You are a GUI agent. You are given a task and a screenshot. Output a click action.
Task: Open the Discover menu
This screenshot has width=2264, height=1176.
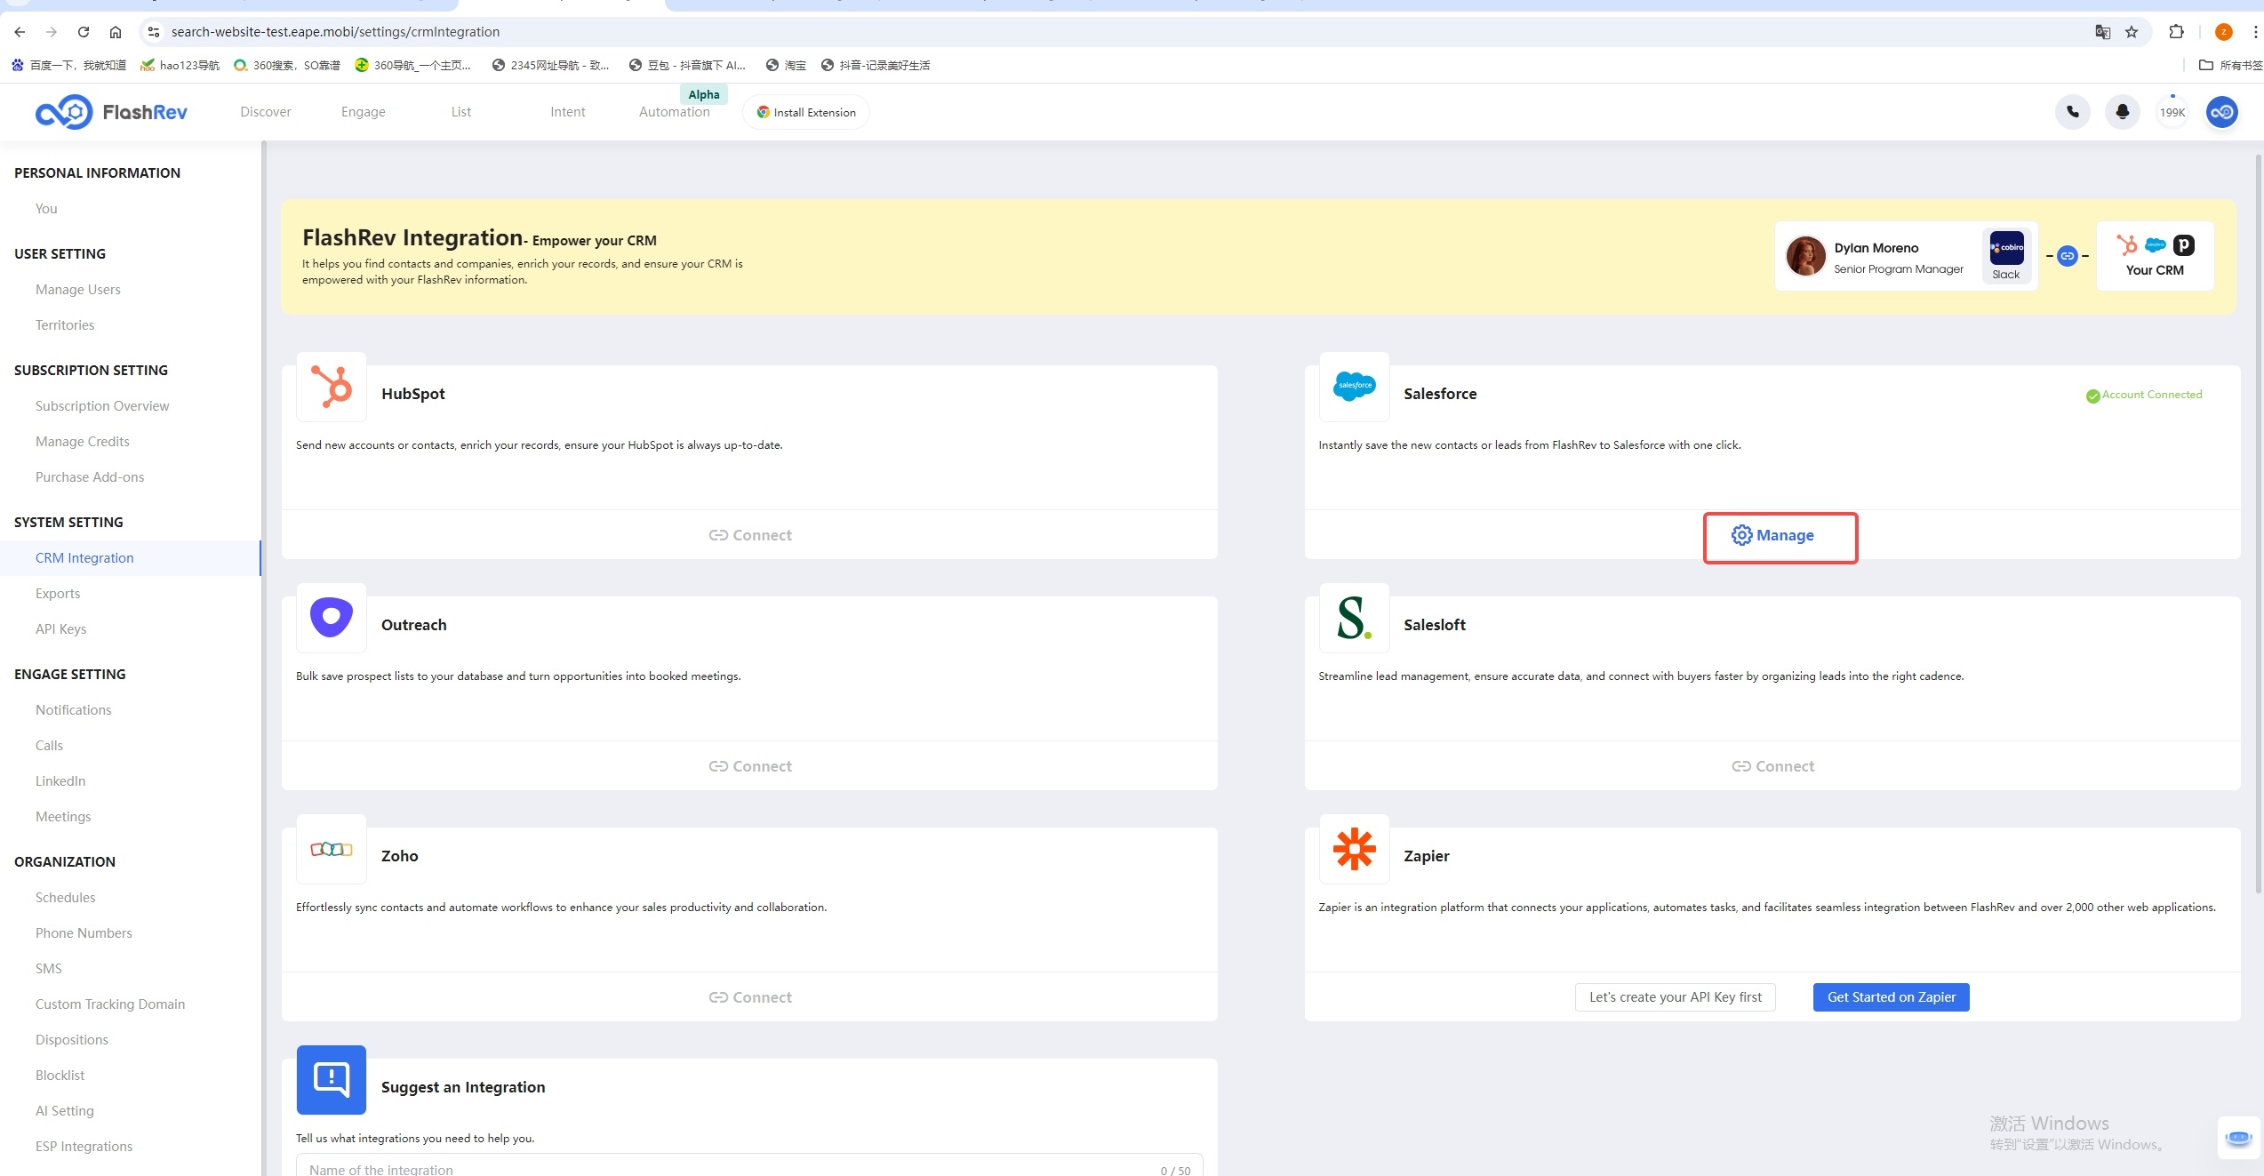click(x=266, y=112)
